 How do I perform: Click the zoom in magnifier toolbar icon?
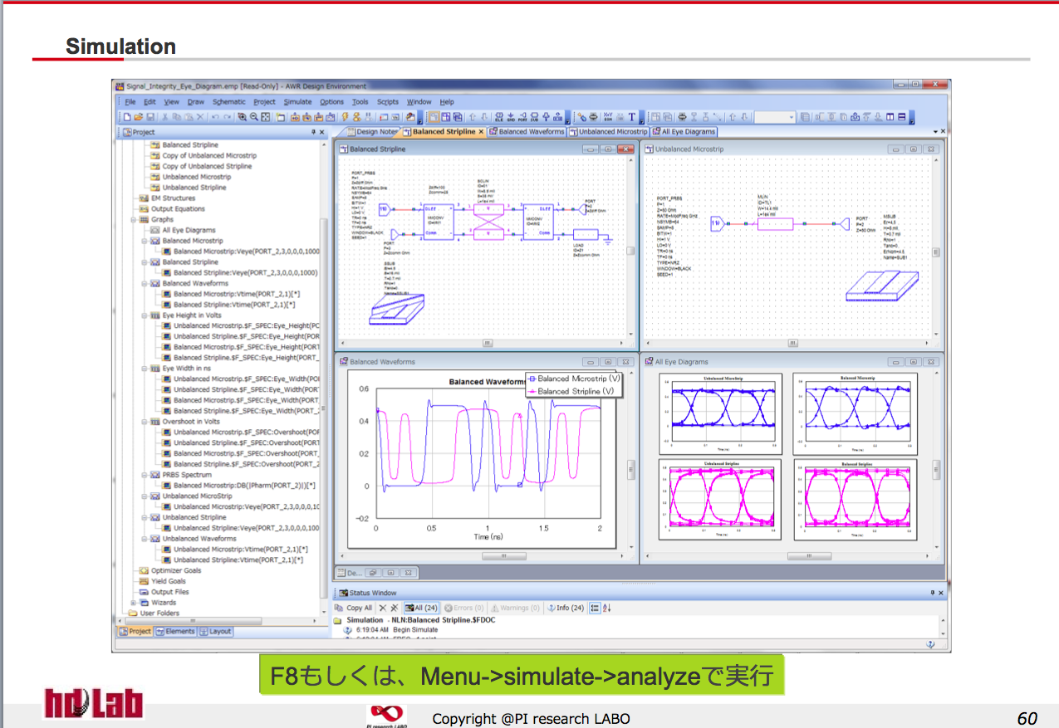[243, 118]
